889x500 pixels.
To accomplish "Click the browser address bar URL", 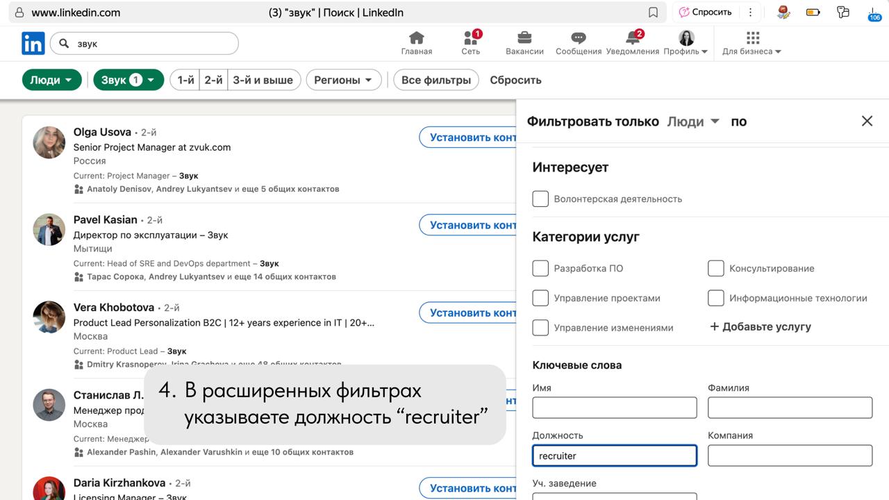I will tap(76, 12).
